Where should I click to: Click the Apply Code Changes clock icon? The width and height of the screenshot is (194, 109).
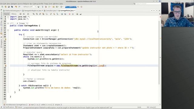[x=61, y=7]
